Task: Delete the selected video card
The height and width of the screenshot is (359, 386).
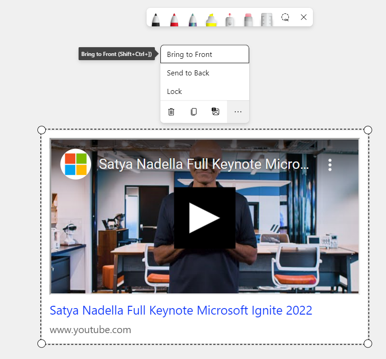Action: pyautogui.click(x=171, y=112)
